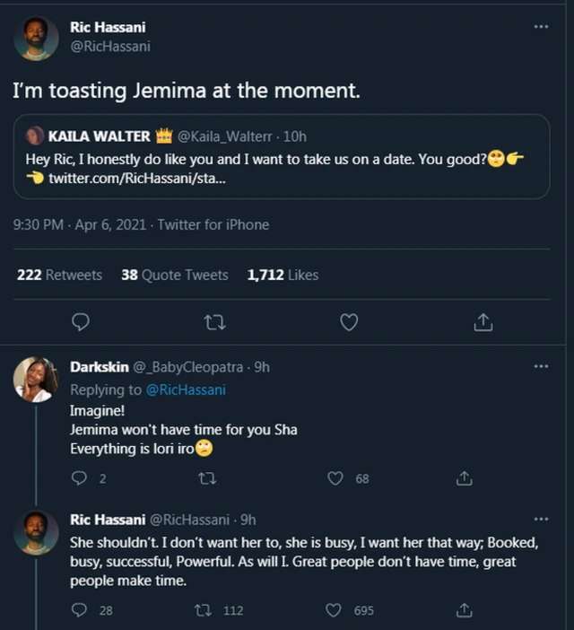
Task: Share Darkskin's reply
Action: pyautogui.click(x=464, y=479)
